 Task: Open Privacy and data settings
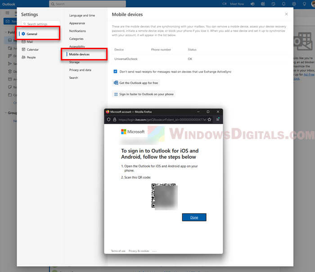[x=80, y=70]
